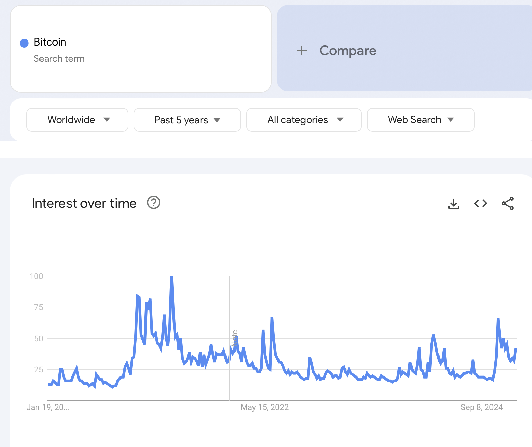Click the Interest over time heading
The image size is (532, 447).
[84, 203]
